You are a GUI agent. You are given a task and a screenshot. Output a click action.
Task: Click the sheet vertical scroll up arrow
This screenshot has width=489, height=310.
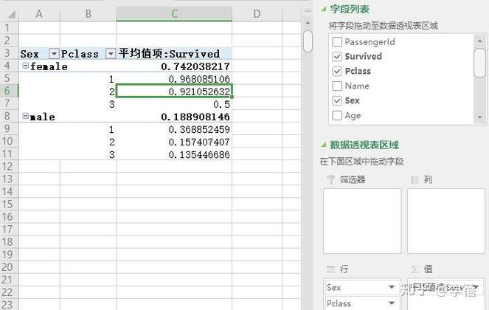click(308, 22)
